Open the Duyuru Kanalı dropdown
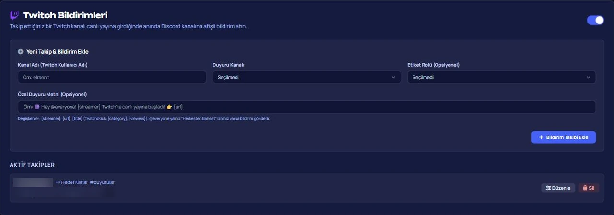614x215 pixels. pyautogui.click(x=307, y=77)
